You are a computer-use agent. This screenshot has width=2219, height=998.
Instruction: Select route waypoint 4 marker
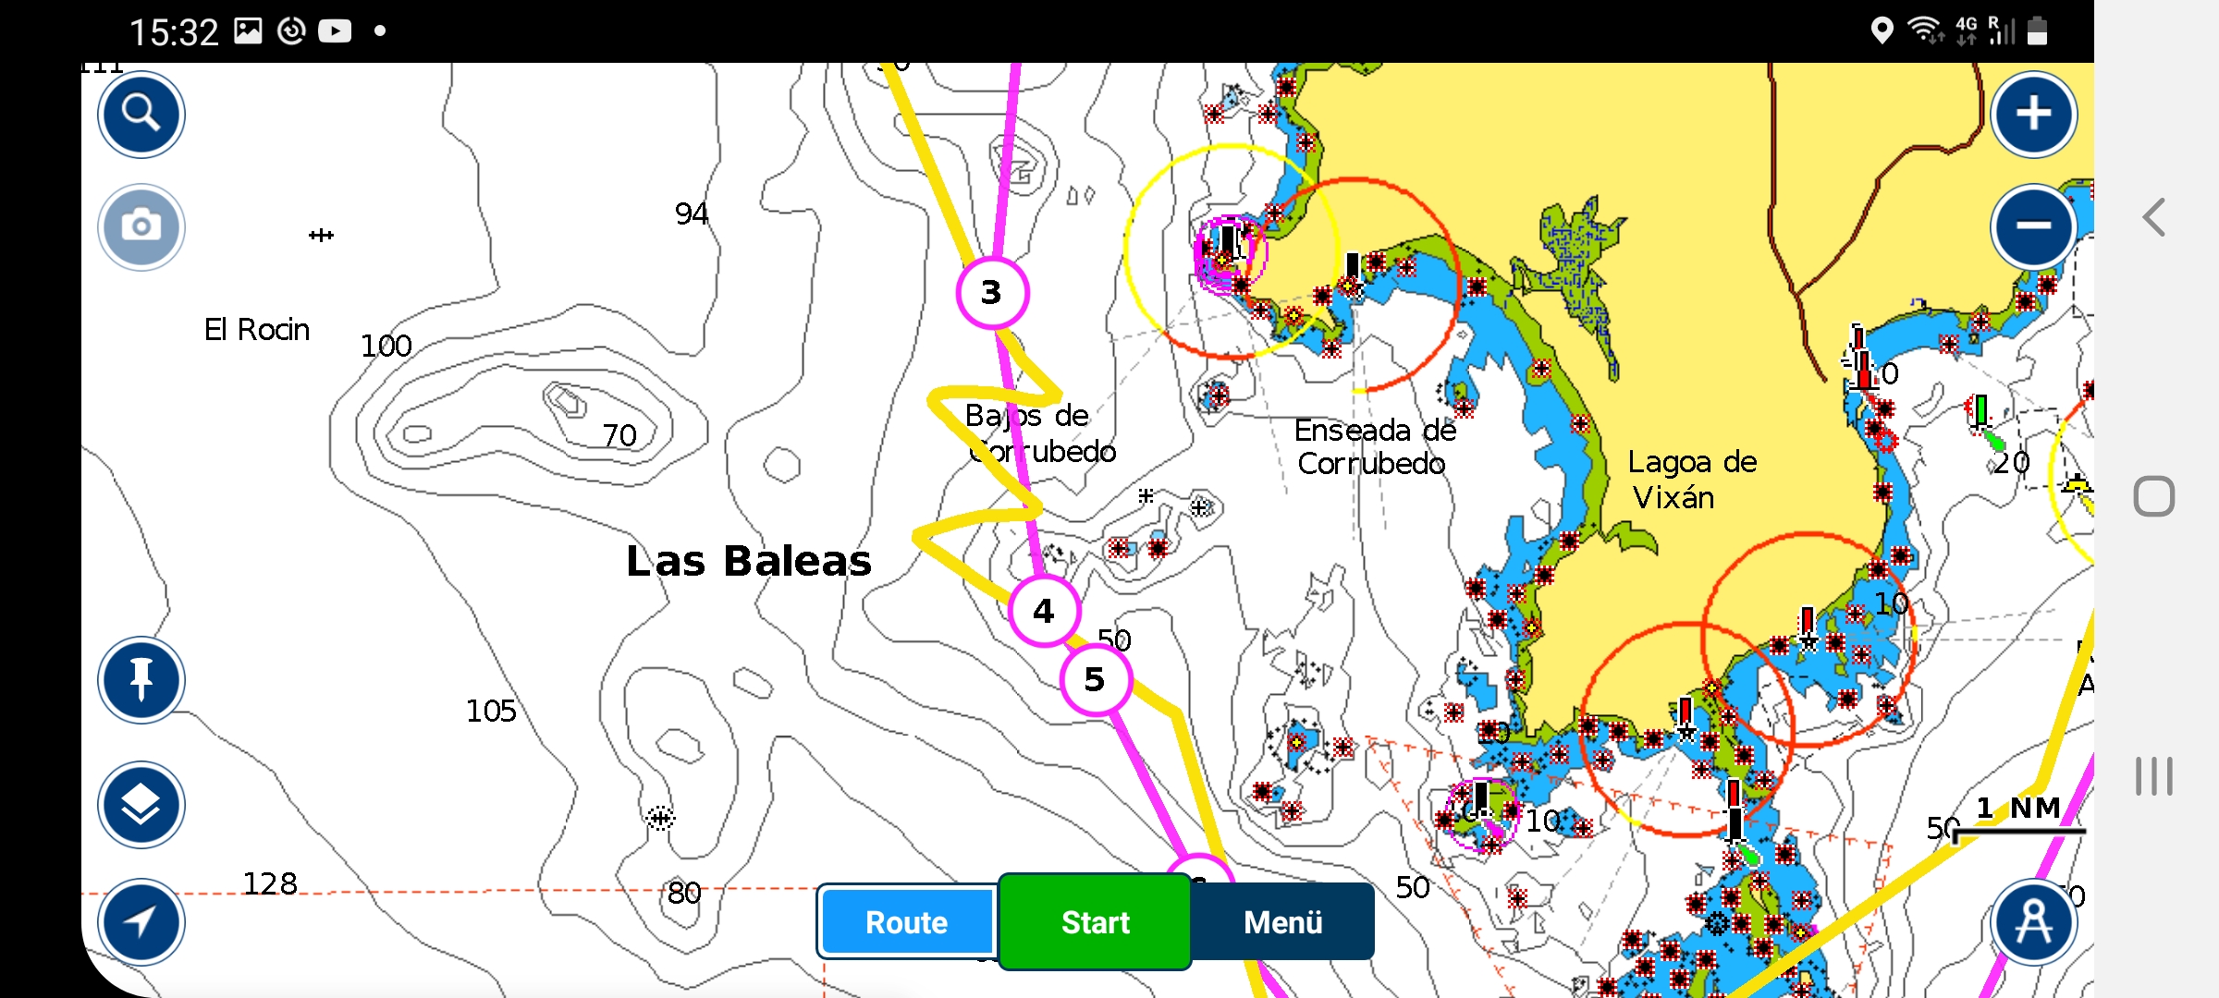[1044, 611]
